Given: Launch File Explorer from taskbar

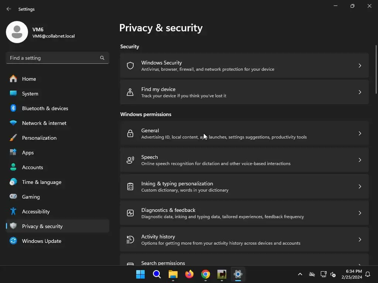Looking at the screenshot, I should 173,274.
